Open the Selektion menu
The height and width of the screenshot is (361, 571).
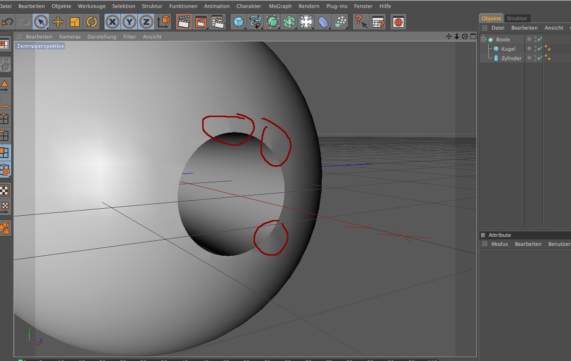coord(124,6)
